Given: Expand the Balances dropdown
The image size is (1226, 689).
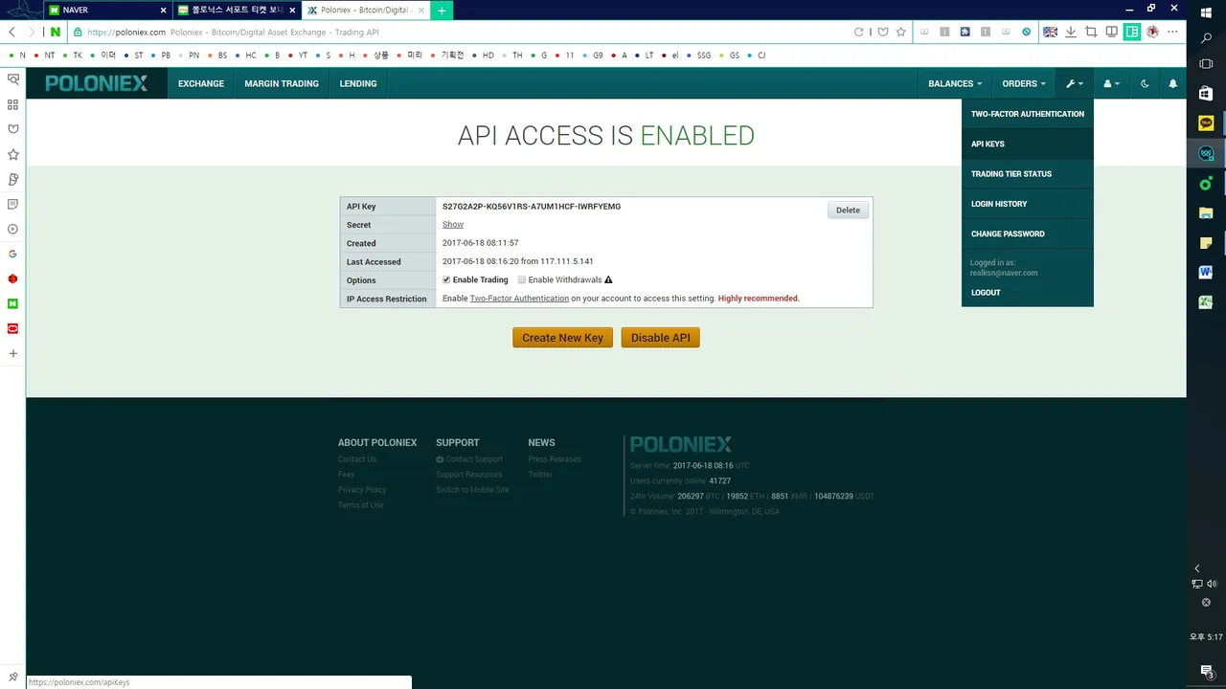Looking at the screenshot, I should 955,83.
